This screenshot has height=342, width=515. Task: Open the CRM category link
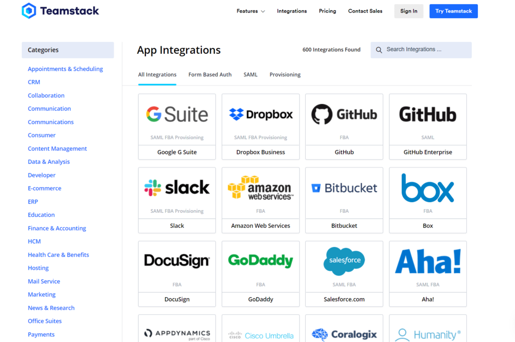(x=34, y=81)
